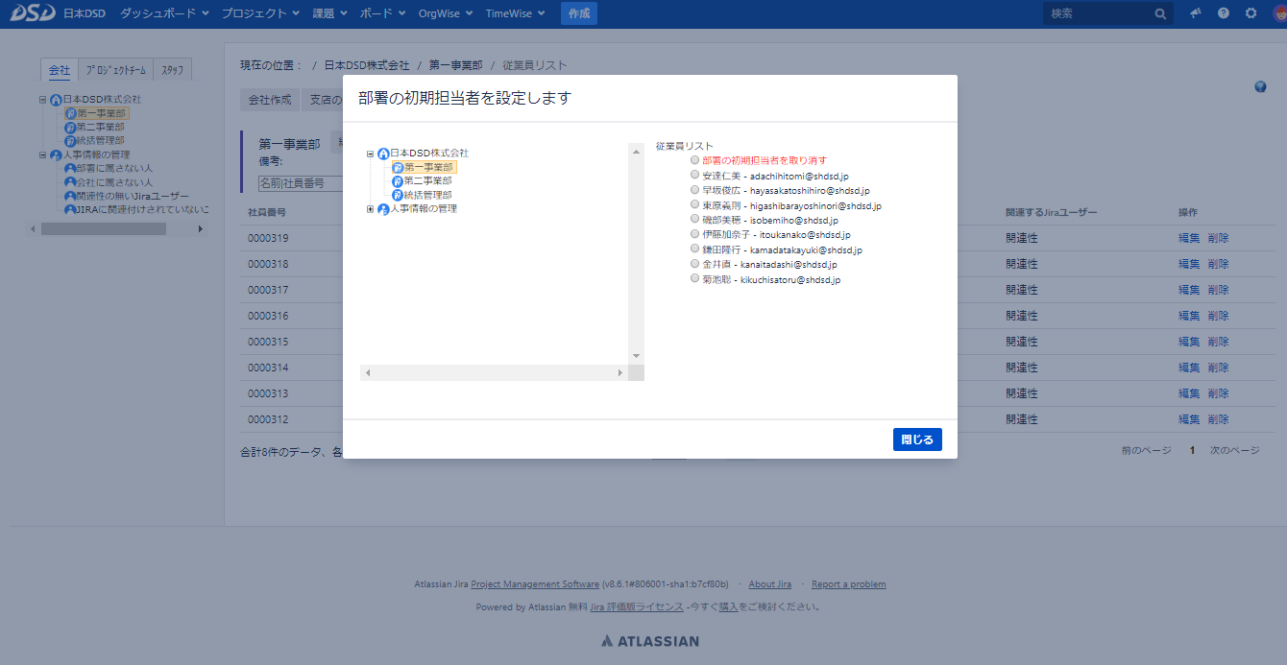Image resolution: width=1287 pixels, height=665 pixels.
Task: Click the dialog tree vertical scrollbar up arrow
Action: [x=636, y=151]
